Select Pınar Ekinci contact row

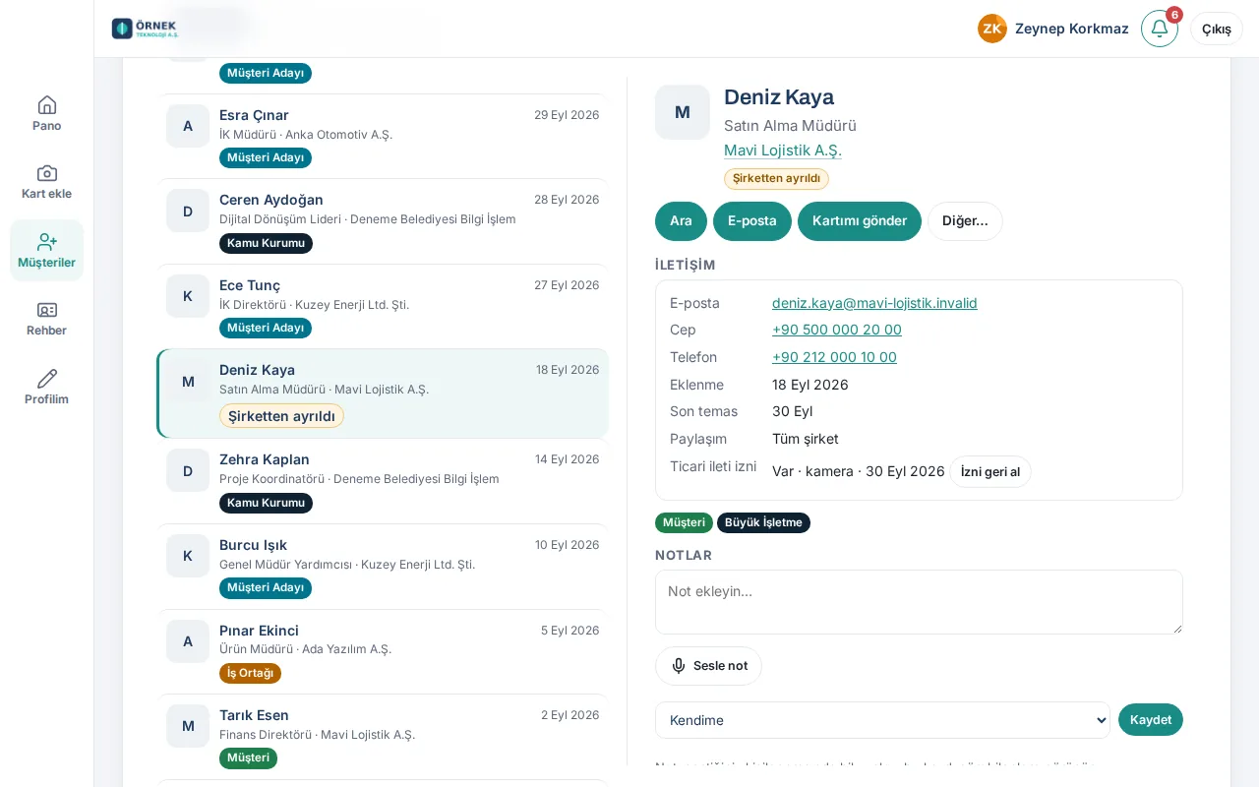[383, 652]
